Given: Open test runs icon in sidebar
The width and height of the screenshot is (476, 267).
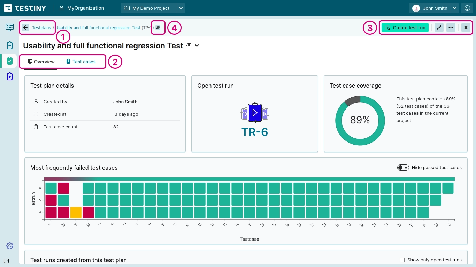Looking at the screenshot, I should pos(9,76).
